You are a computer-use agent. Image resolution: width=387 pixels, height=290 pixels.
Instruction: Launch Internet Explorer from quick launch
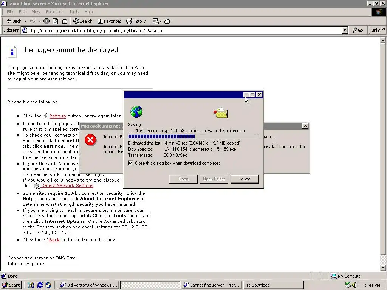coord(40,285)
